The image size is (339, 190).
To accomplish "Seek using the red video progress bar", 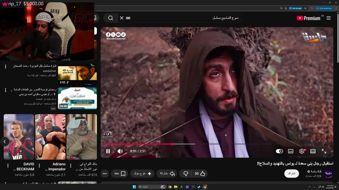I will point(217,144).
